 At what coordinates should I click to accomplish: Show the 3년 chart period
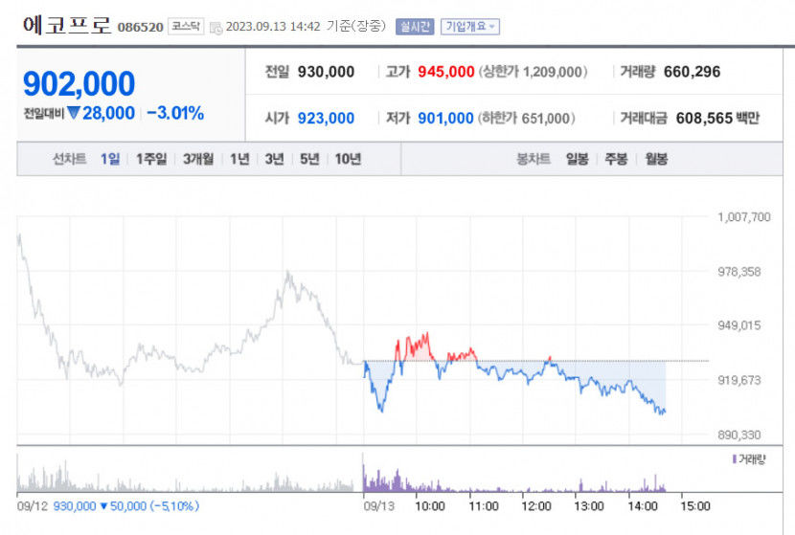pyautogui.click(x=274, y=159)
